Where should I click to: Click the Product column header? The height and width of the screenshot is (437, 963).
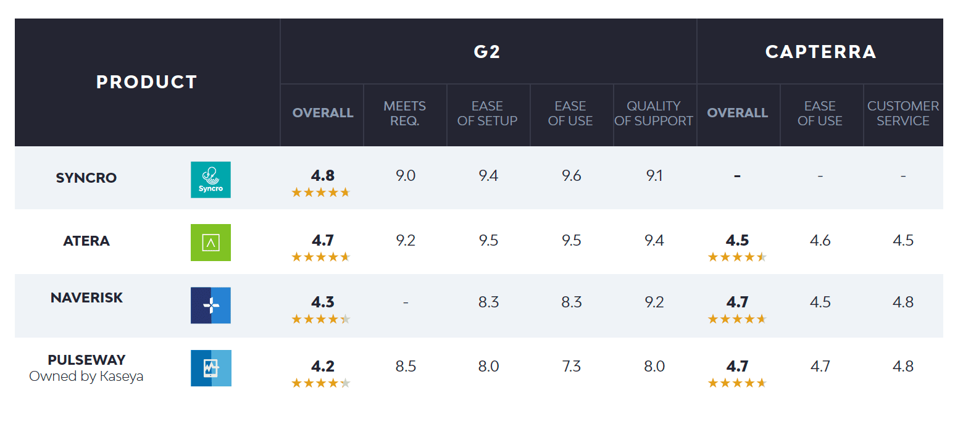[x=147, y=82]
